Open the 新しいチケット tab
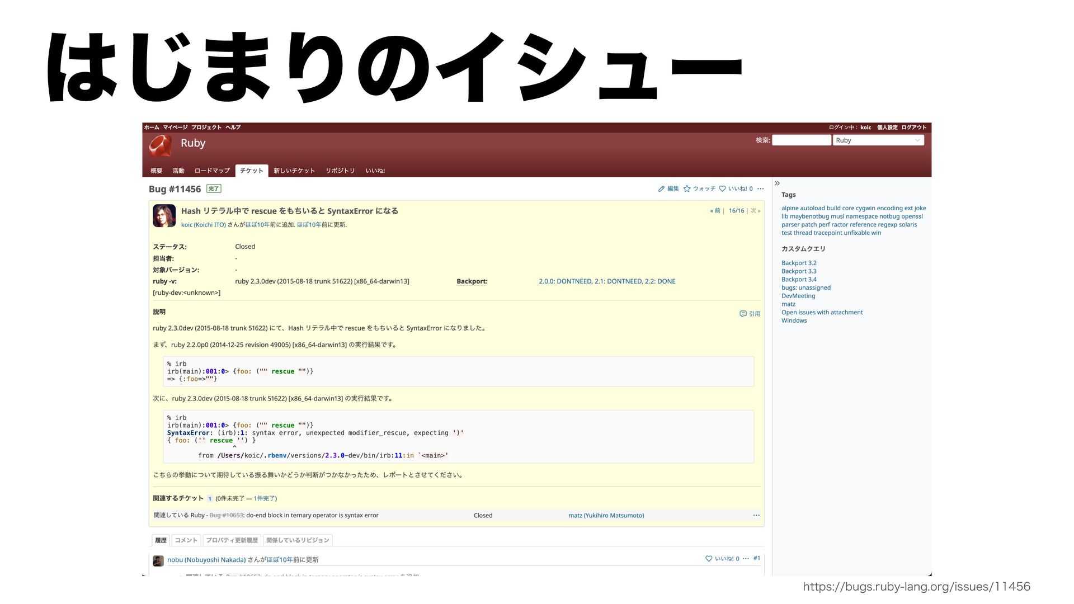1074x604 pixels. pos(294,171)
